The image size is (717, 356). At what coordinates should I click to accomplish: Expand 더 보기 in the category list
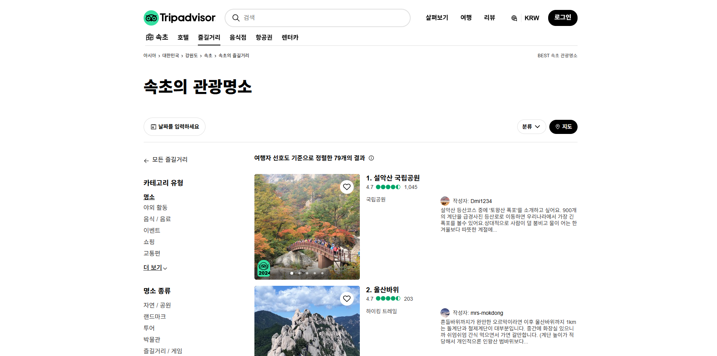[152, 267]
